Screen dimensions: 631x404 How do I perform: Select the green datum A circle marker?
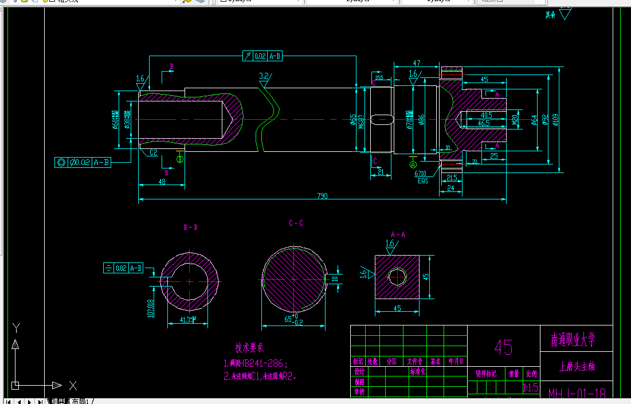coord(413,164)
